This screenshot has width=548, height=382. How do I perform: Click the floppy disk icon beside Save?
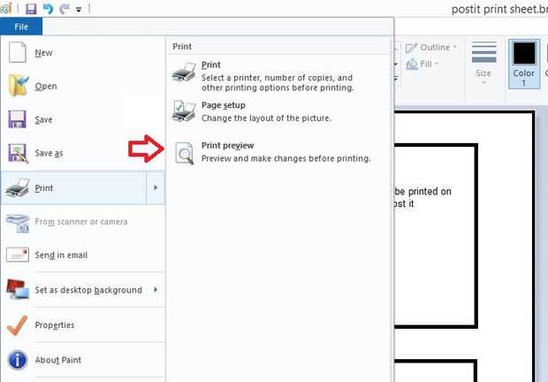point(17,119)
